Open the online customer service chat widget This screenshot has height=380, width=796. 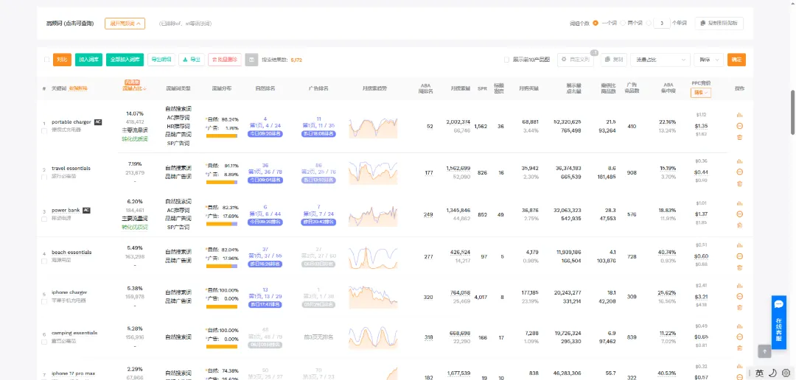[779, 320]
